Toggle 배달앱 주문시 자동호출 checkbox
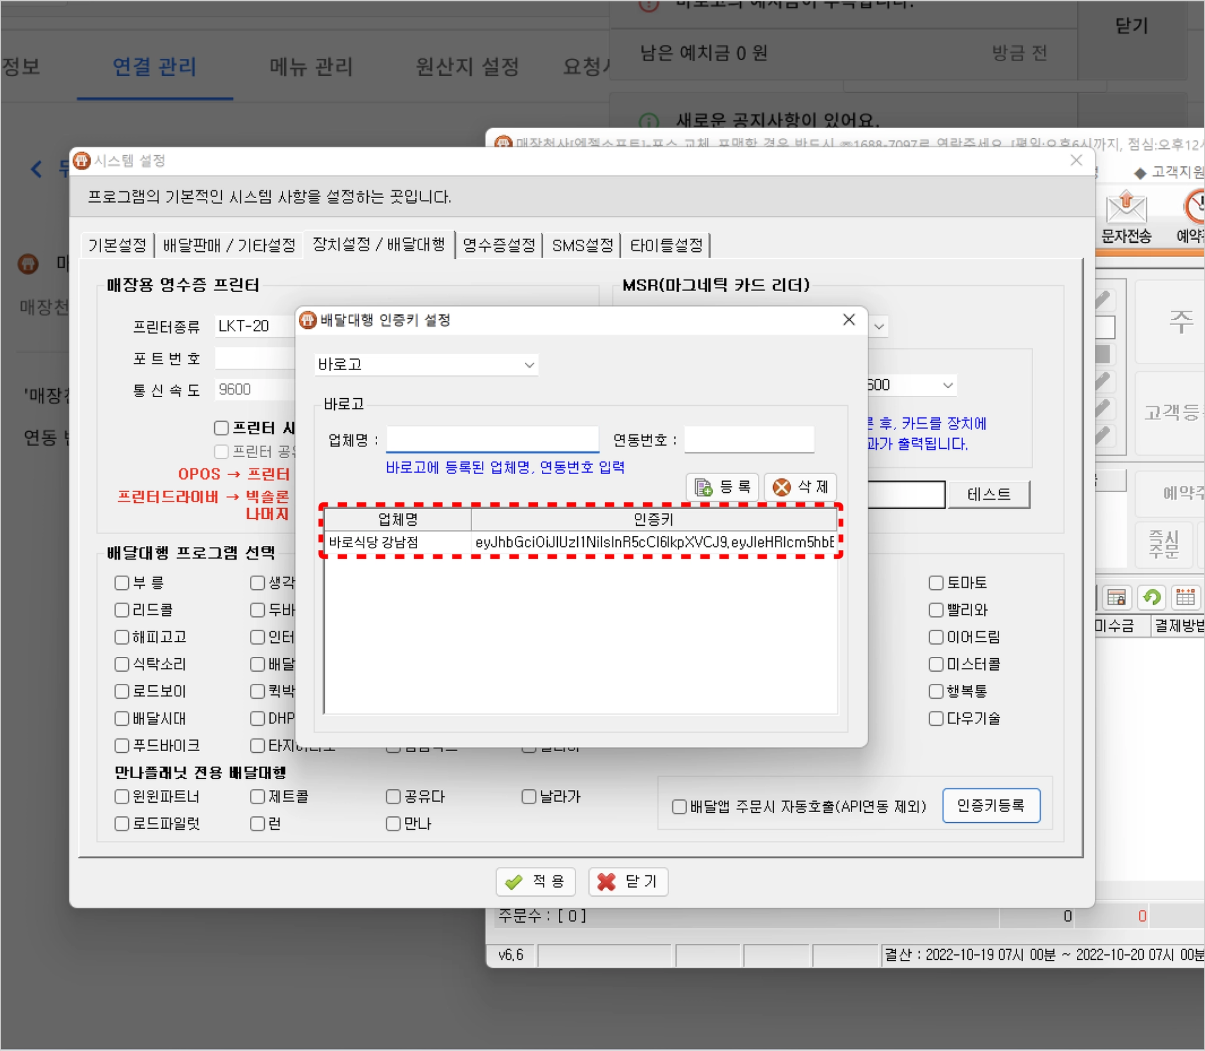1205x1051 pixels. (679, 806)
